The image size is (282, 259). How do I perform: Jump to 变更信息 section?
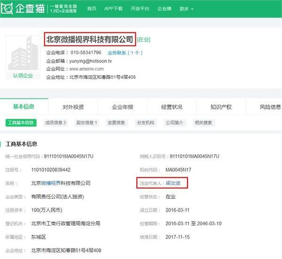tap(116, 123)
